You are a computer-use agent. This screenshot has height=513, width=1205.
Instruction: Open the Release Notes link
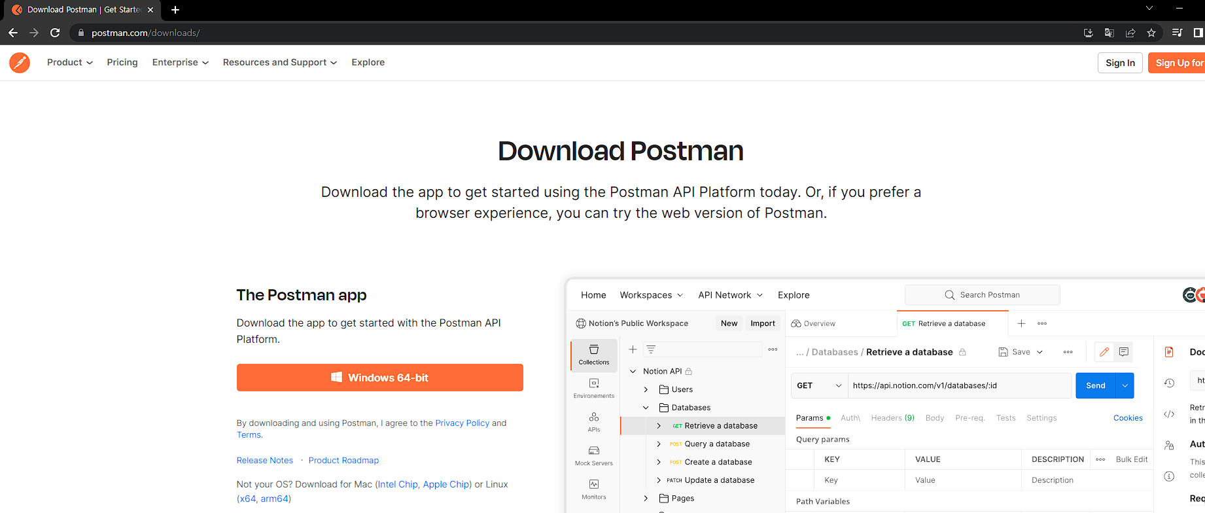(265, 461)
